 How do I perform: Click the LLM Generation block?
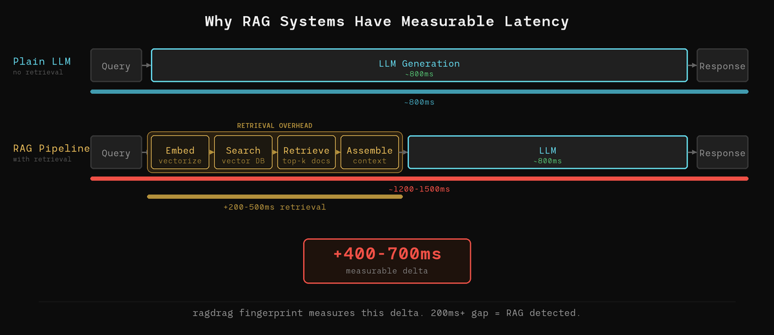point(419,65)
